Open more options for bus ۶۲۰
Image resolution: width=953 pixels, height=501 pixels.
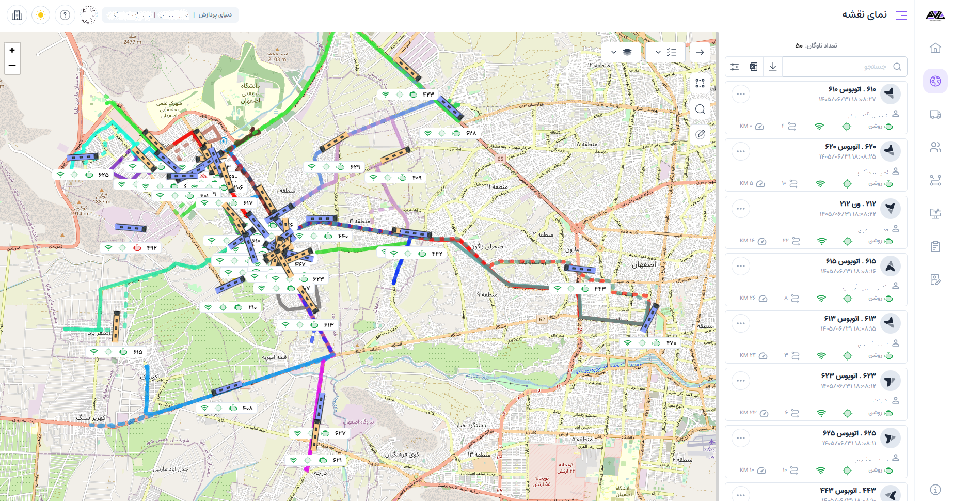(x=741, y=151)
